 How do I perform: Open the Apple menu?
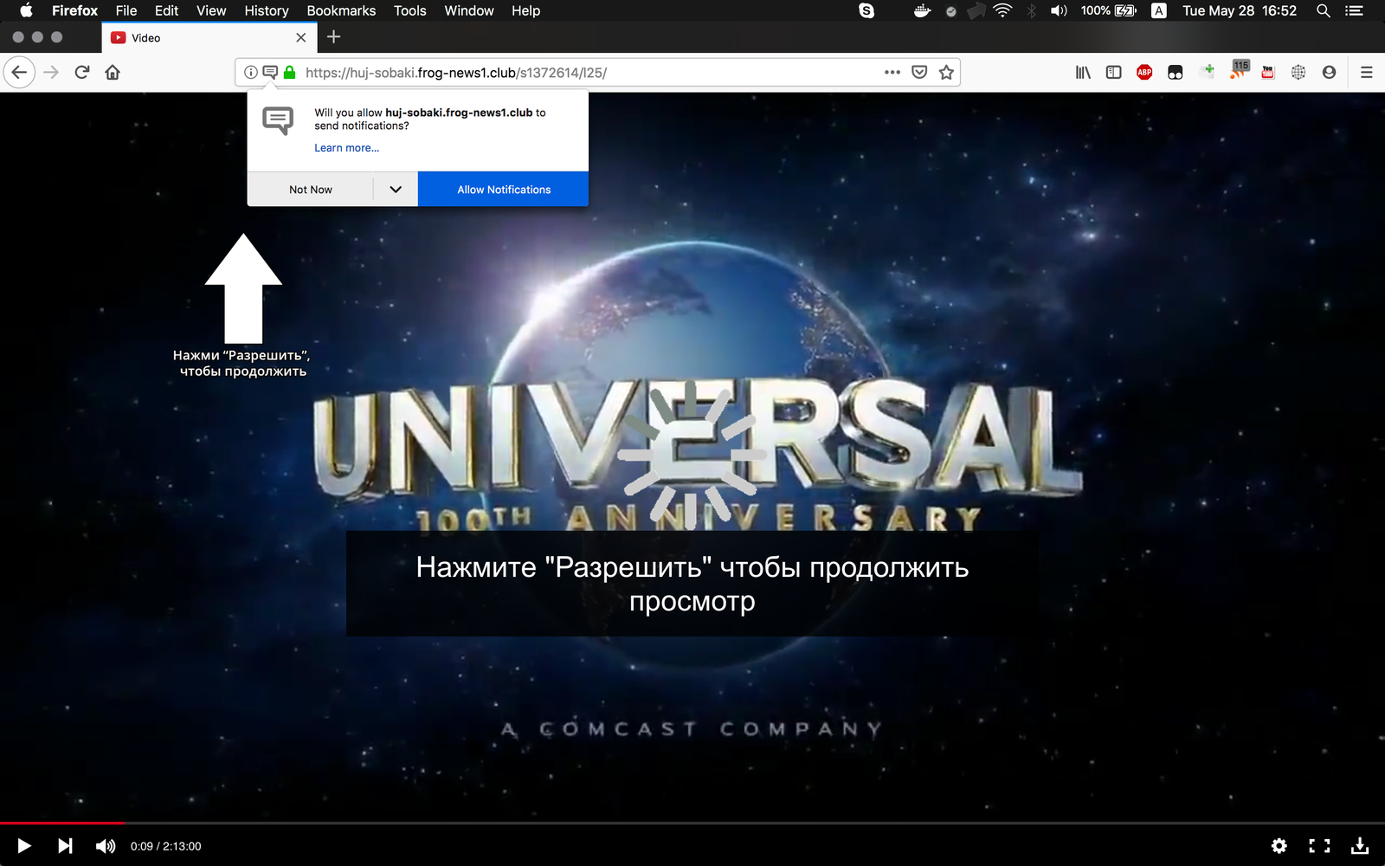(x=26, y=10)
